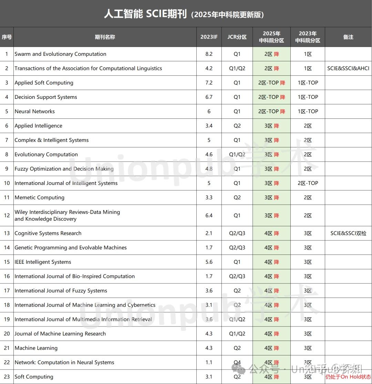The height and width of the screenshot is (384, 372).
Task: Select 'Journal of Machine Learning Research'
Action: [60, 334]
